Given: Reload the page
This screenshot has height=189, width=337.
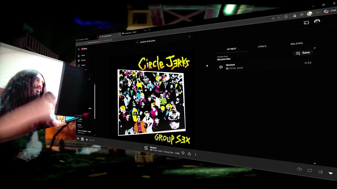Looking at the screenshot, I should [80, 44].
